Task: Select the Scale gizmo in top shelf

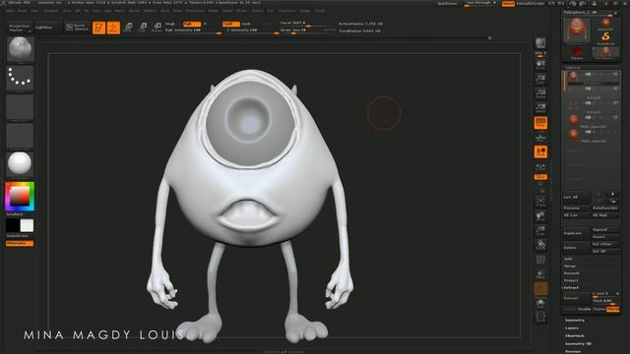Action: (x=143, y=28)
